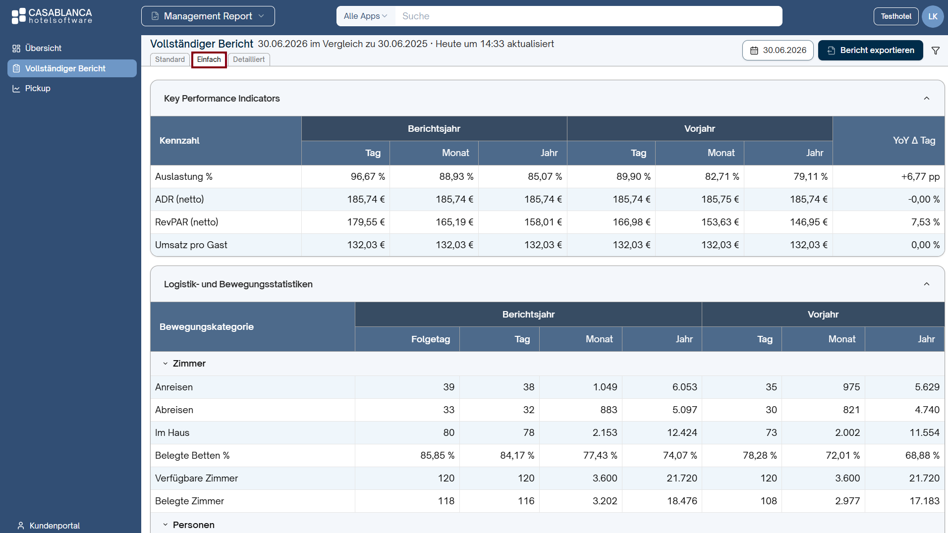Viewport: 948px width, 533px height.
Task: Click Bericht exportieren button
Action: [x=871, y=51]
